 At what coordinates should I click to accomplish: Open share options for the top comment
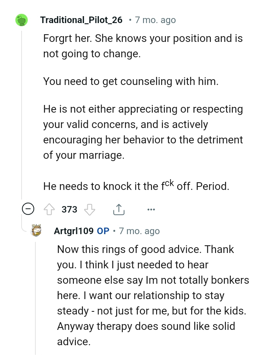click(x=119, y=209)
